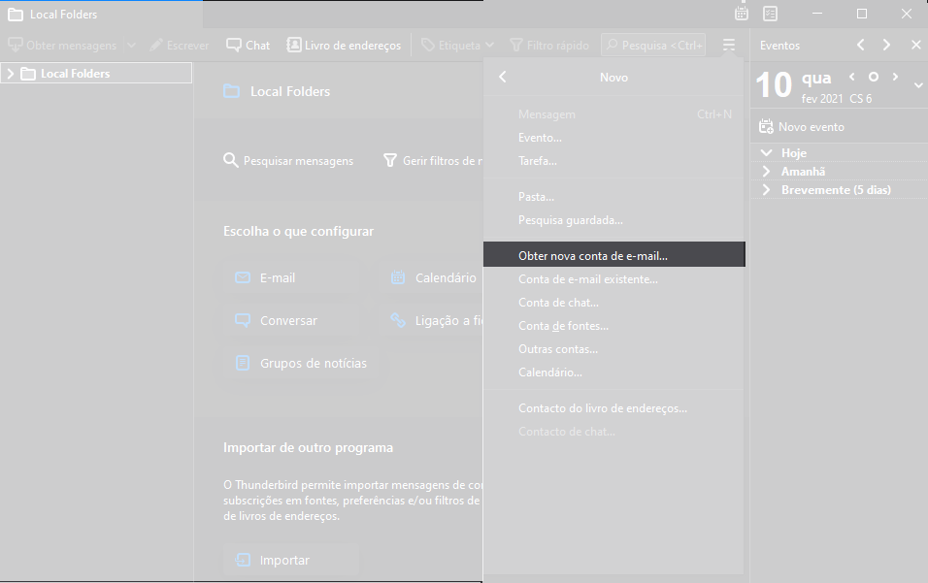This screenshot has width=928, height=583.
Task: Open the tasks tab icon in title bar
Action: pos(770,14)
